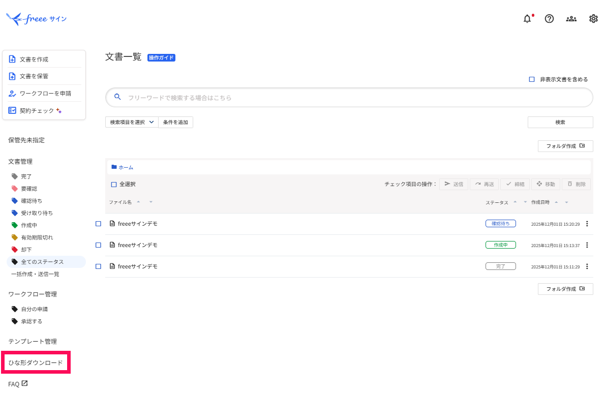Click the yellow tag icon next to 有効期限切れ

click(15, 237)
